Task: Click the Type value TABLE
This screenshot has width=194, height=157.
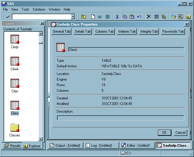Action: coord(107,61)
